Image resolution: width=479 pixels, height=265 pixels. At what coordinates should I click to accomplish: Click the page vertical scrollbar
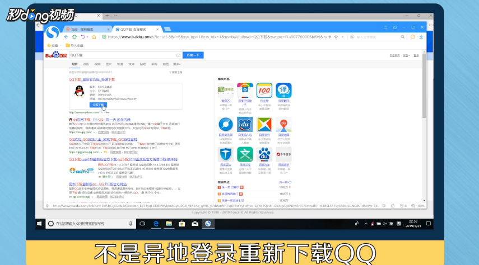pyautogui.click(x=424, y=86)
